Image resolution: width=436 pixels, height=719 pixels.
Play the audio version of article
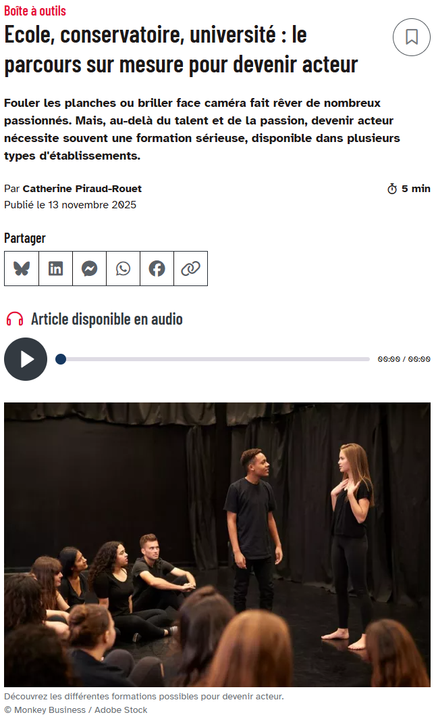pos(26,359)
